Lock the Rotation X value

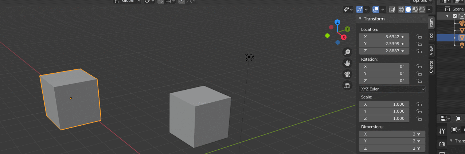point(419,66)
